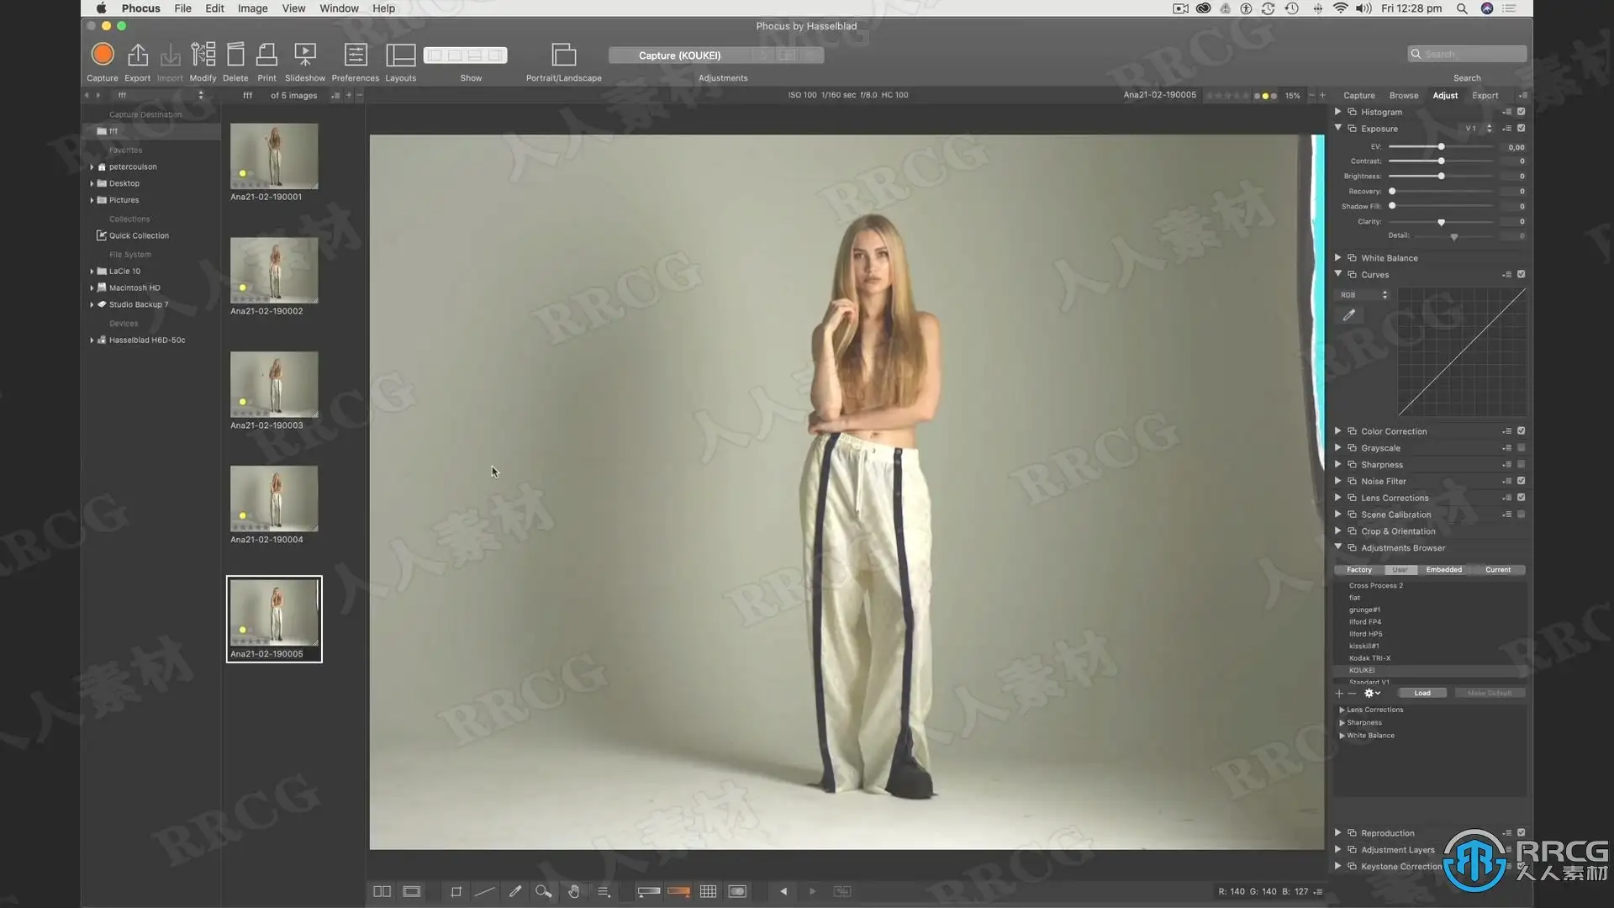Toggle the Noise Filter checkbox

(x=1521, y=481)
